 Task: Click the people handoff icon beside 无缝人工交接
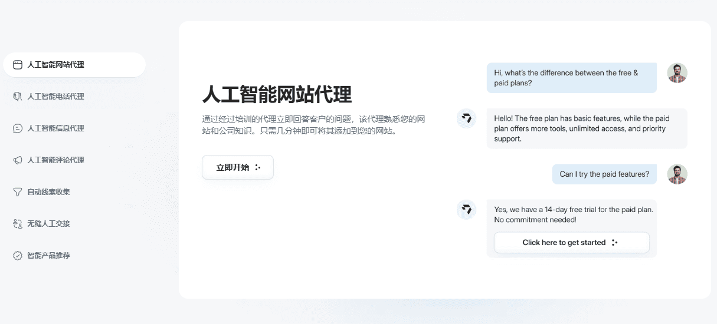(x=18, y=224)
